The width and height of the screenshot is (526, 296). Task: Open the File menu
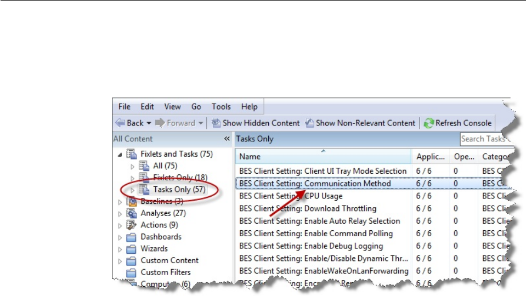pyautogui.click(x=124, y=106)
